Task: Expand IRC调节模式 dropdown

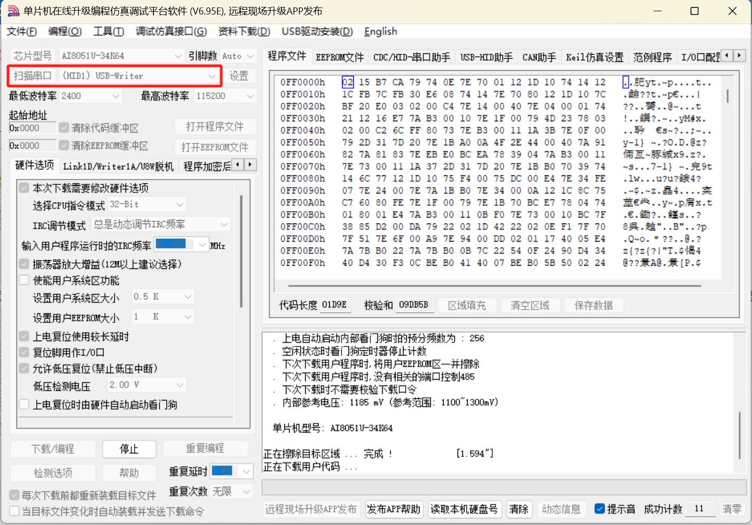Action: (224, 224)
